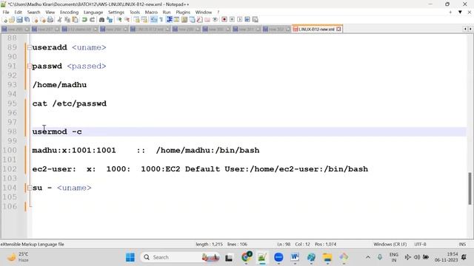Open the Macro menu
This screenshot has height=266, width=474.
pos(151,12)
